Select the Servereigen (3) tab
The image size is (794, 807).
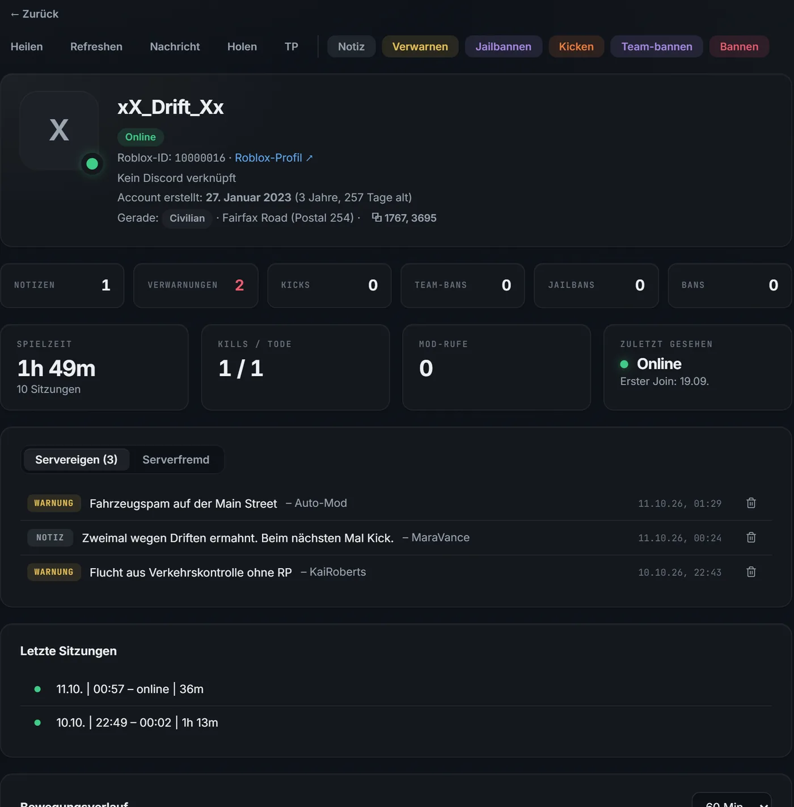tap(77, 460)
